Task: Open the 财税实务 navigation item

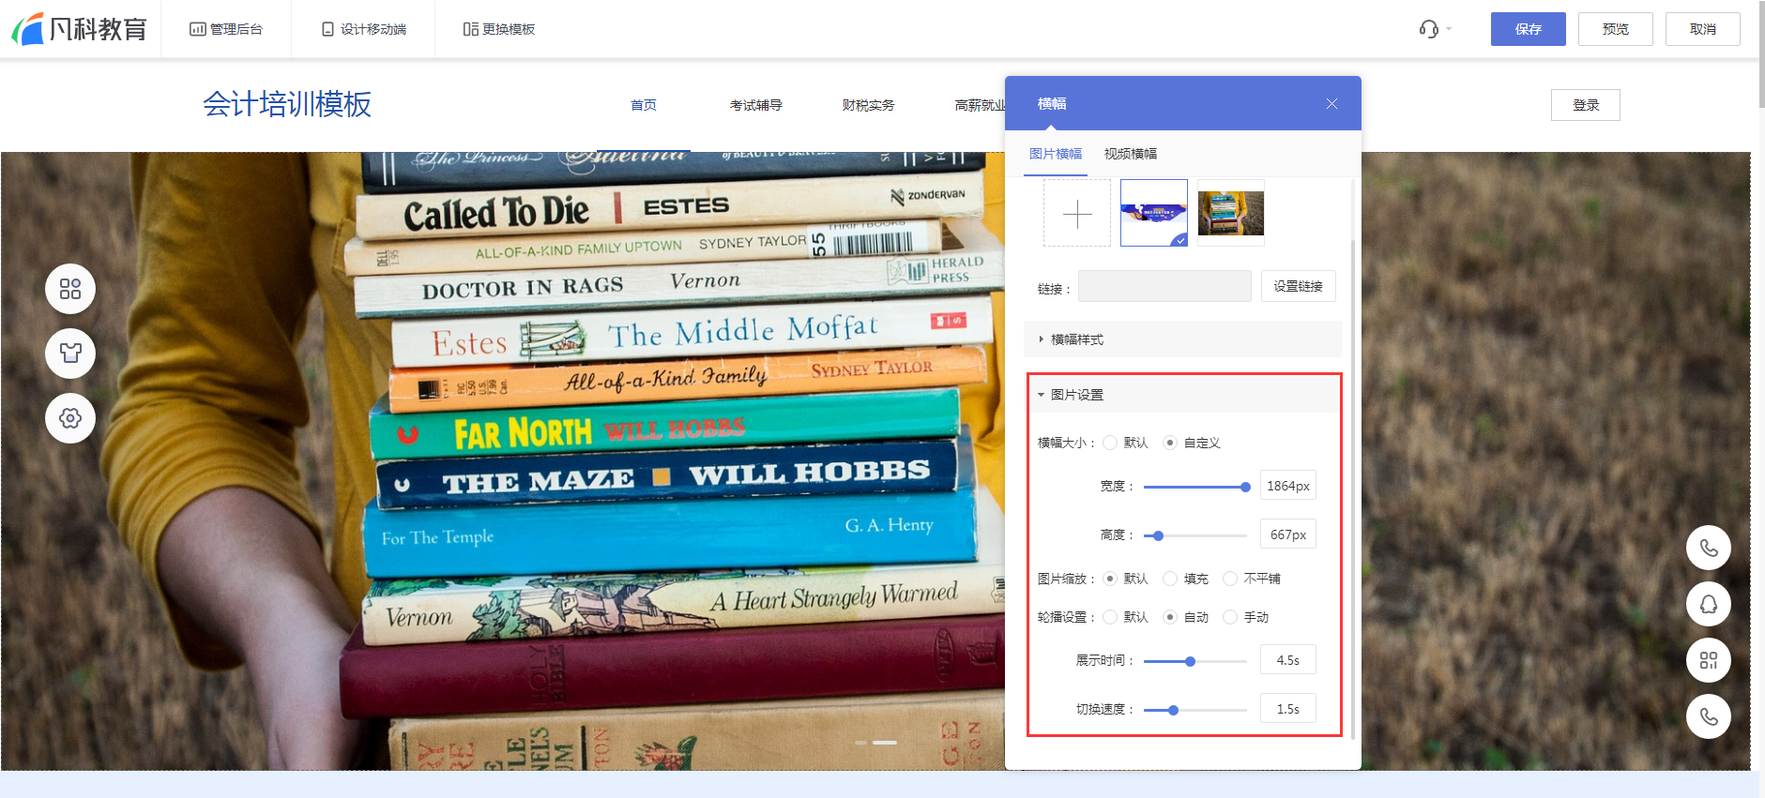Action: click(869, 105)
